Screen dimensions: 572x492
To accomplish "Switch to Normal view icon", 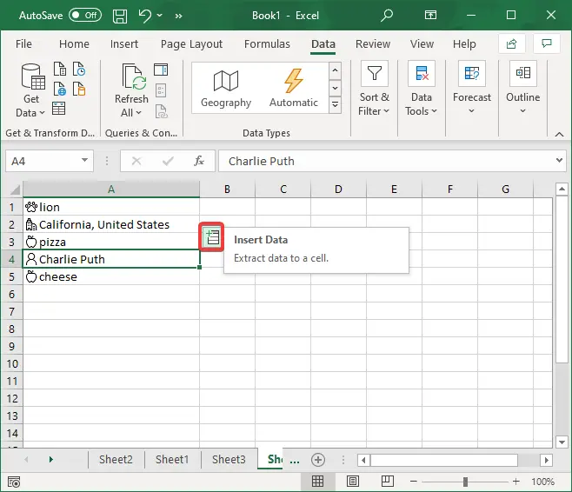I will (317, 482).
